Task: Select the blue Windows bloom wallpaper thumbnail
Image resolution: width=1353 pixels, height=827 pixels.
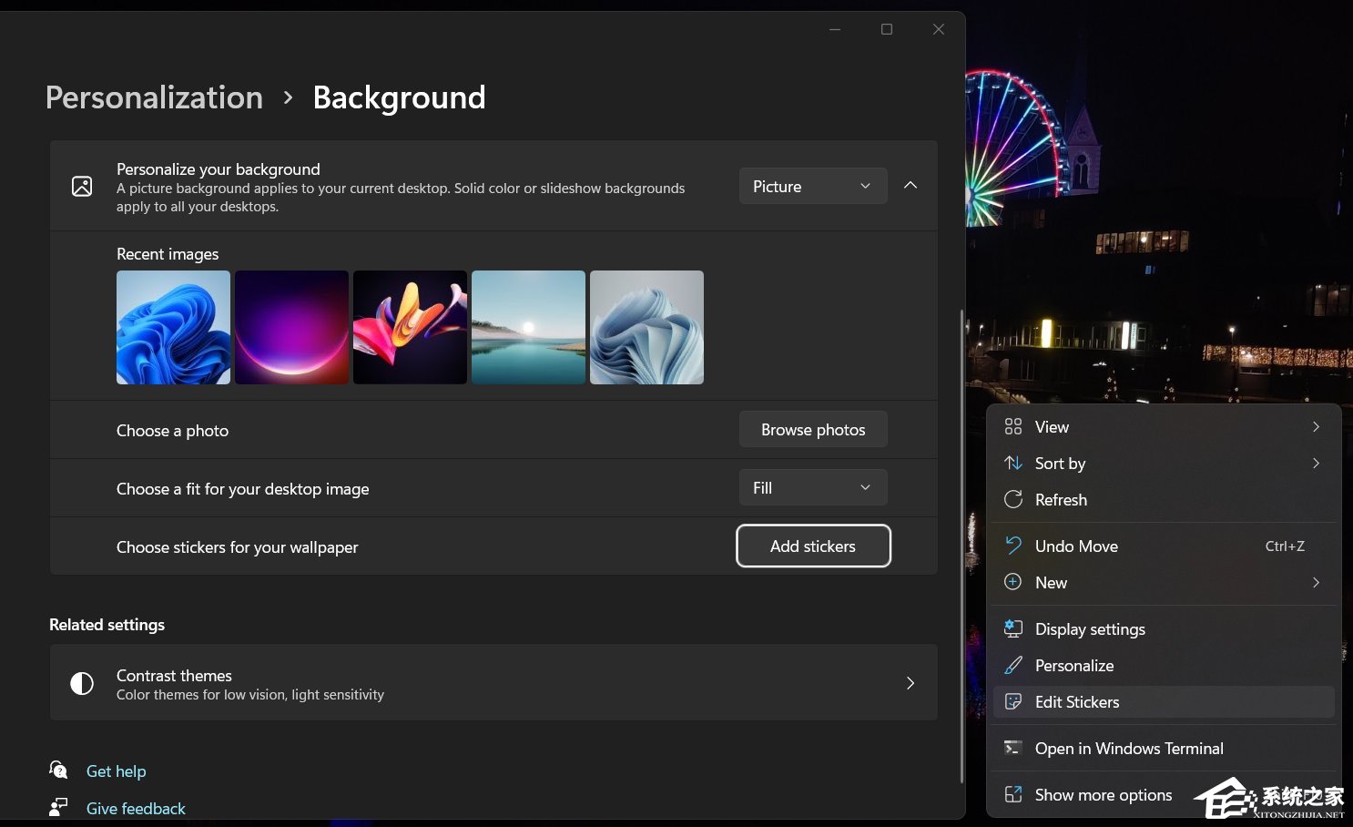Action: click(x=173, y=328)
